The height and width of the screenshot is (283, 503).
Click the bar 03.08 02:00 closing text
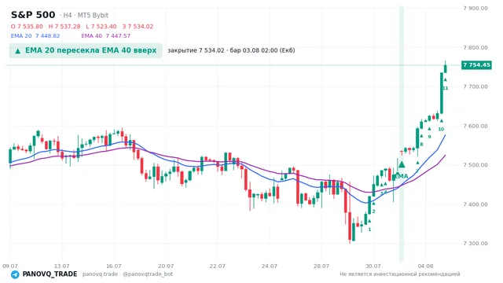coord(231,50)
